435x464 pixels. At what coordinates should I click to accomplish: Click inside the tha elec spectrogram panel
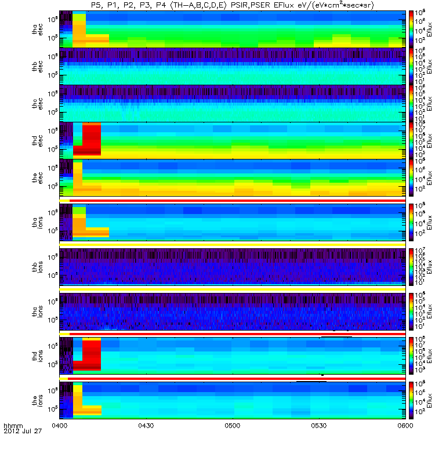pos(233,30)
